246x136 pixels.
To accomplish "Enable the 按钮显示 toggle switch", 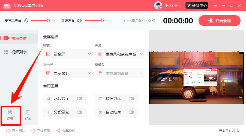I will (131, 99).
